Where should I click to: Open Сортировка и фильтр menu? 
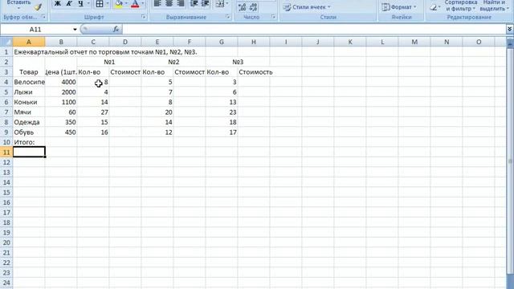coord(460,6)
